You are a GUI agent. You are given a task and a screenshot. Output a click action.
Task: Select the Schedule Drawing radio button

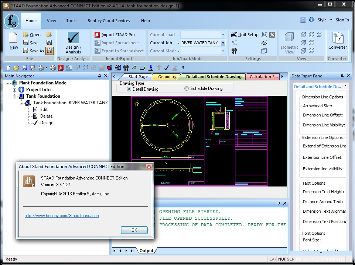pyautogui.click(x=186, y=88)
